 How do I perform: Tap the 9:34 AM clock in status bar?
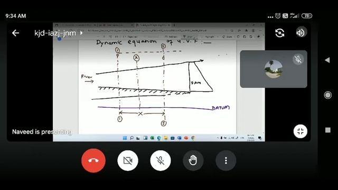point(16,16)
